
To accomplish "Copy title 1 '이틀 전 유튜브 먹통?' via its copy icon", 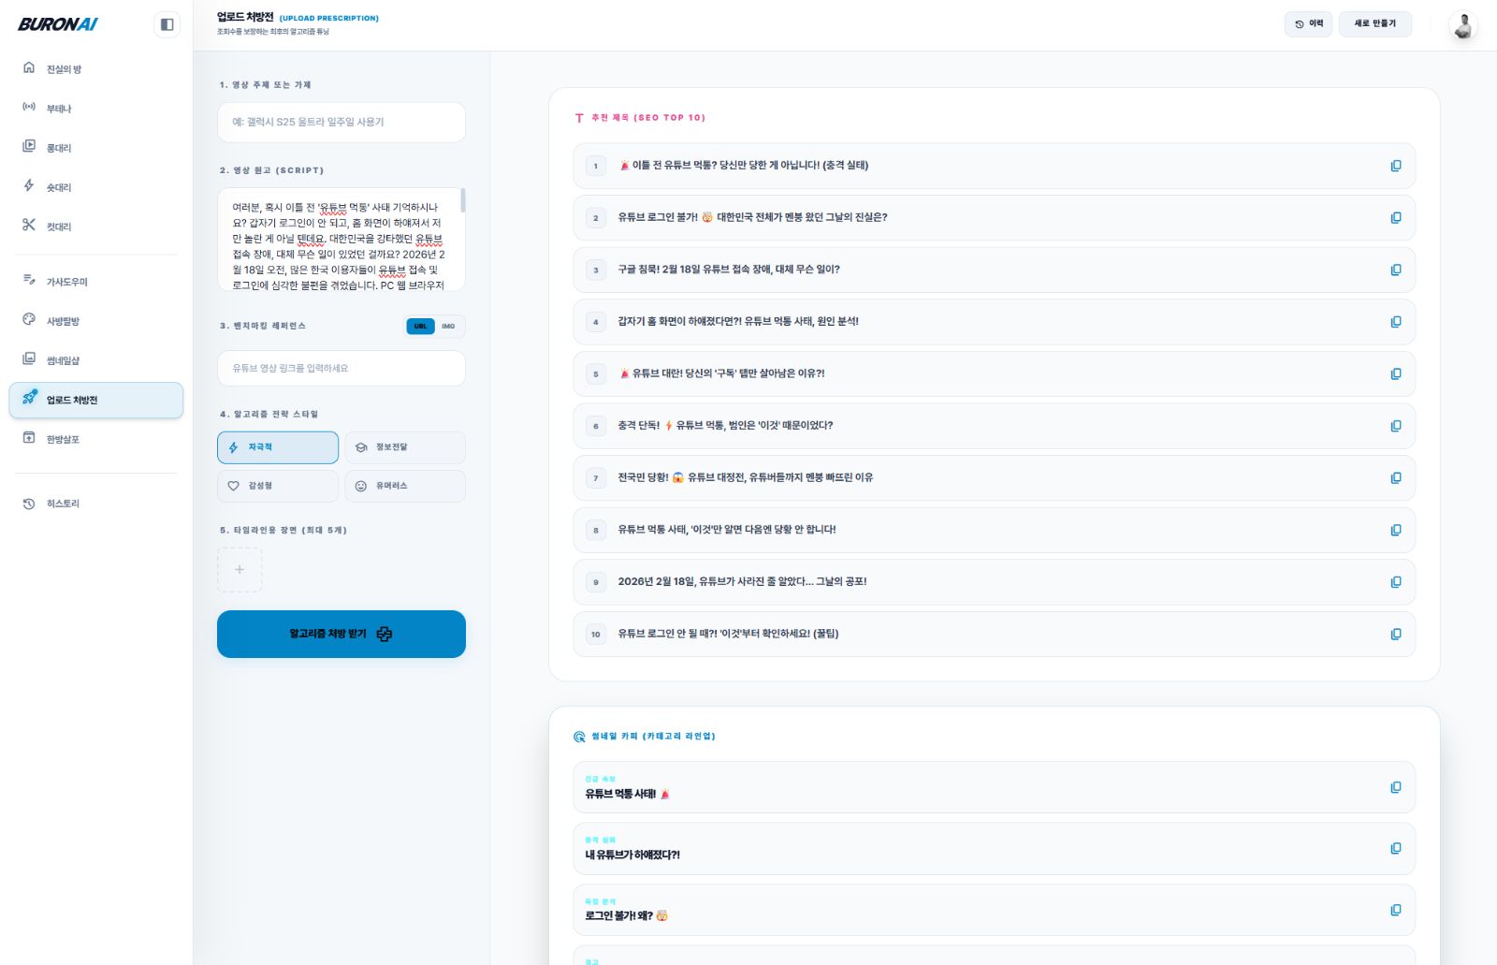I will (x=1395, y=166).
